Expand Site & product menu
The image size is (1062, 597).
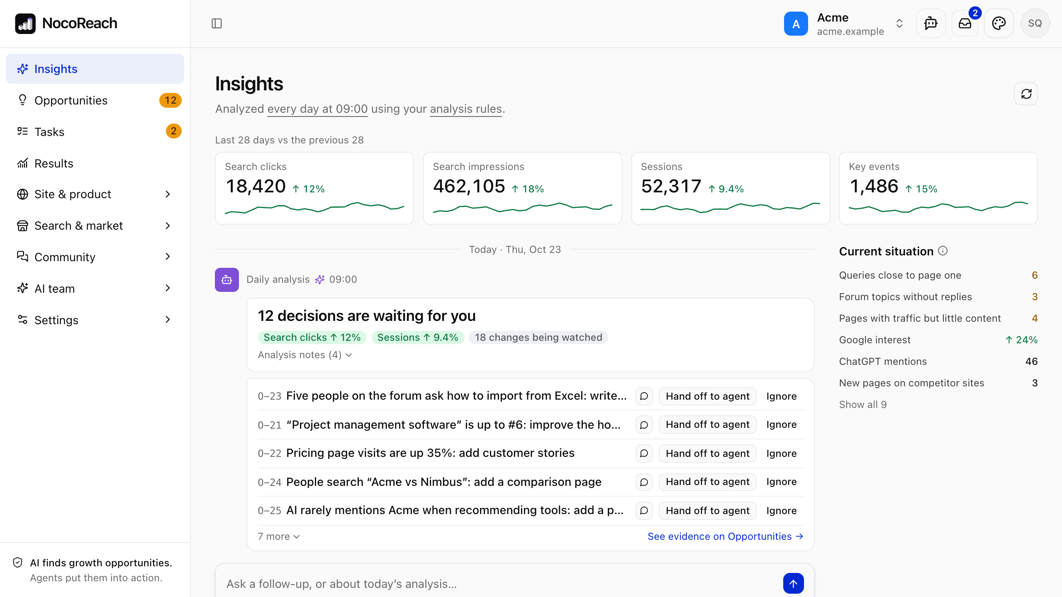coord(95,194)
